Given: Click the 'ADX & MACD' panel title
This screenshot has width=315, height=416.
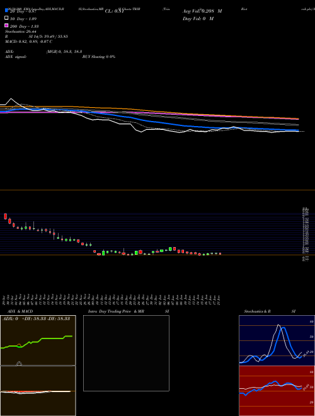Looking at the screenshot, I should coord(20,311).
